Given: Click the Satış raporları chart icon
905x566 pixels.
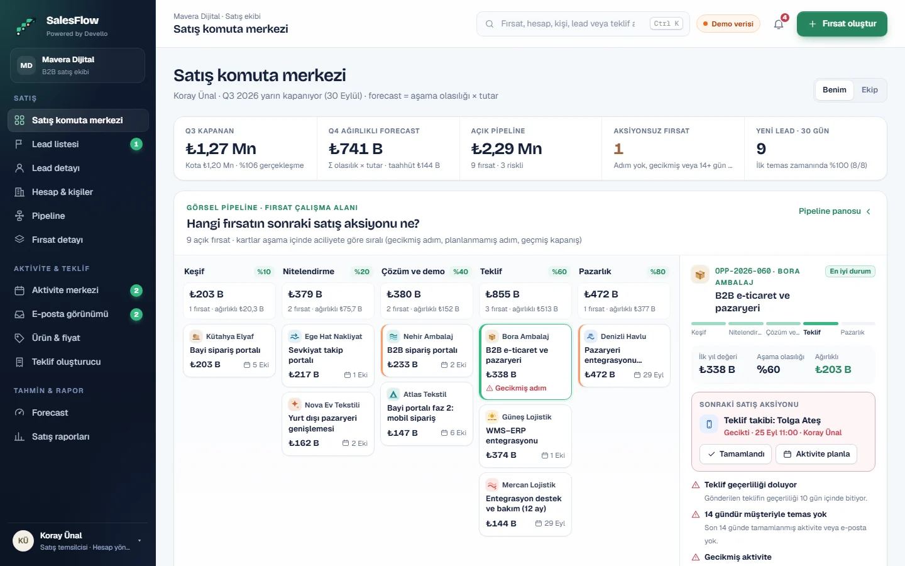Looking at the screenshot, I should click(19, 436).
